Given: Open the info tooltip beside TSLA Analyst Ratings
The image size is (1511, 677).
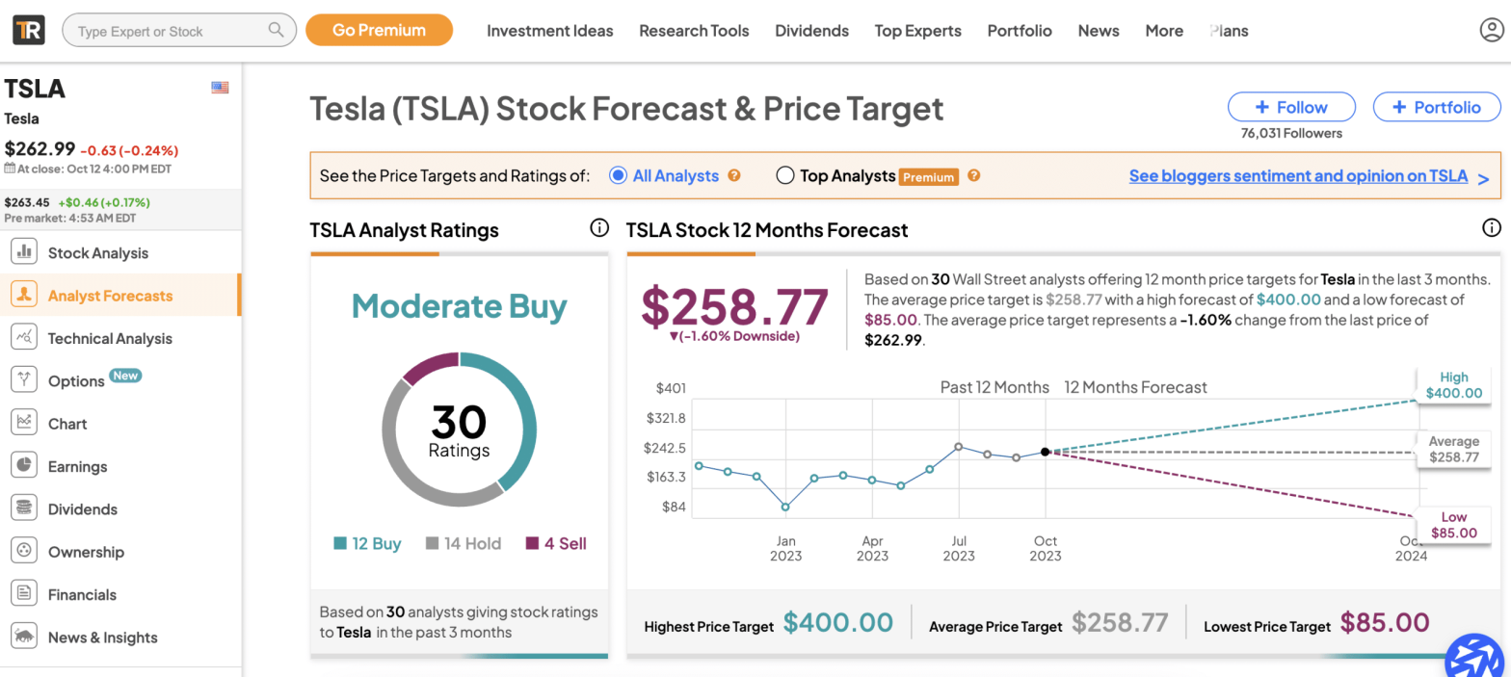Looking at the screenshot, I should coord(598,228).
